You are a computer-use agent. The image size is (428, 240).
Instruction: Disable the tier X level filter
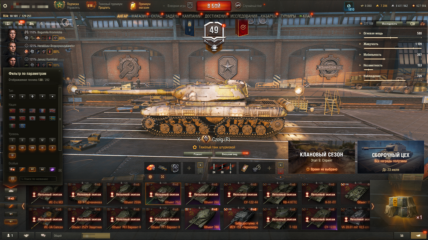[52, 148]
